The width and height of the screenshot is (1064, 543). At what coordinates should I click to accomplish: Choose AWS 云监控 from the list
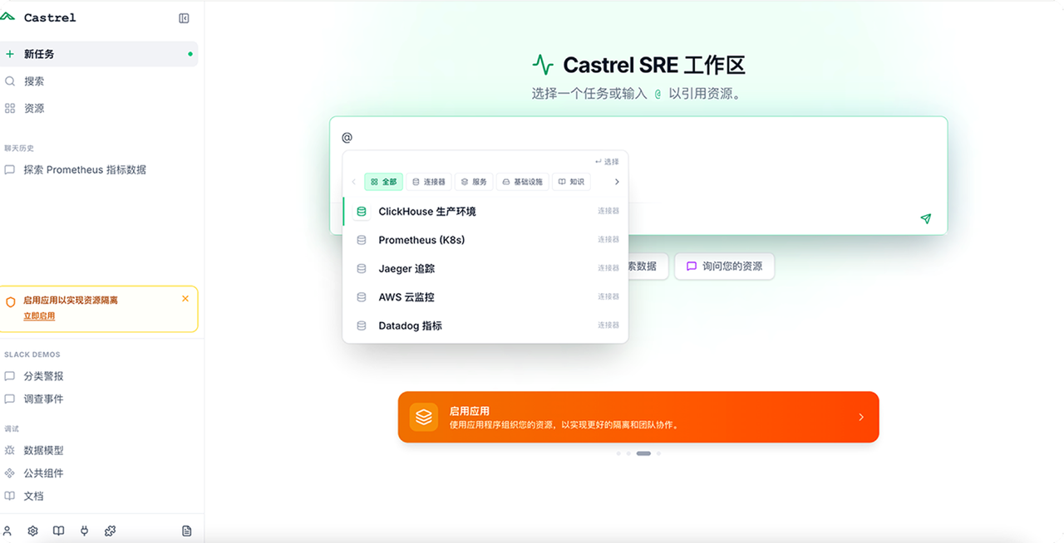point(485,297)
